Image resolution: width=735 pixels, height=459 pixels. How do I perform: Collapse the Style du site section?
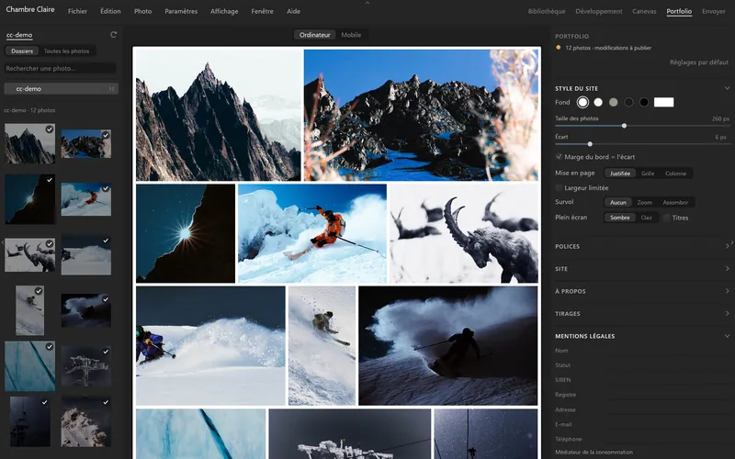click(x=727, y=88)
